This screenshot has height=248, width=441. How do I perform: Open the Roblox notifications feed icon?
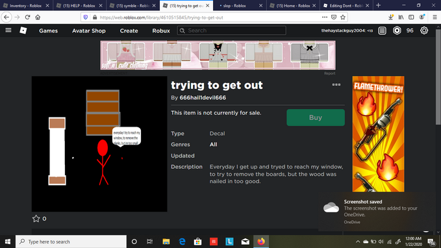382,31
